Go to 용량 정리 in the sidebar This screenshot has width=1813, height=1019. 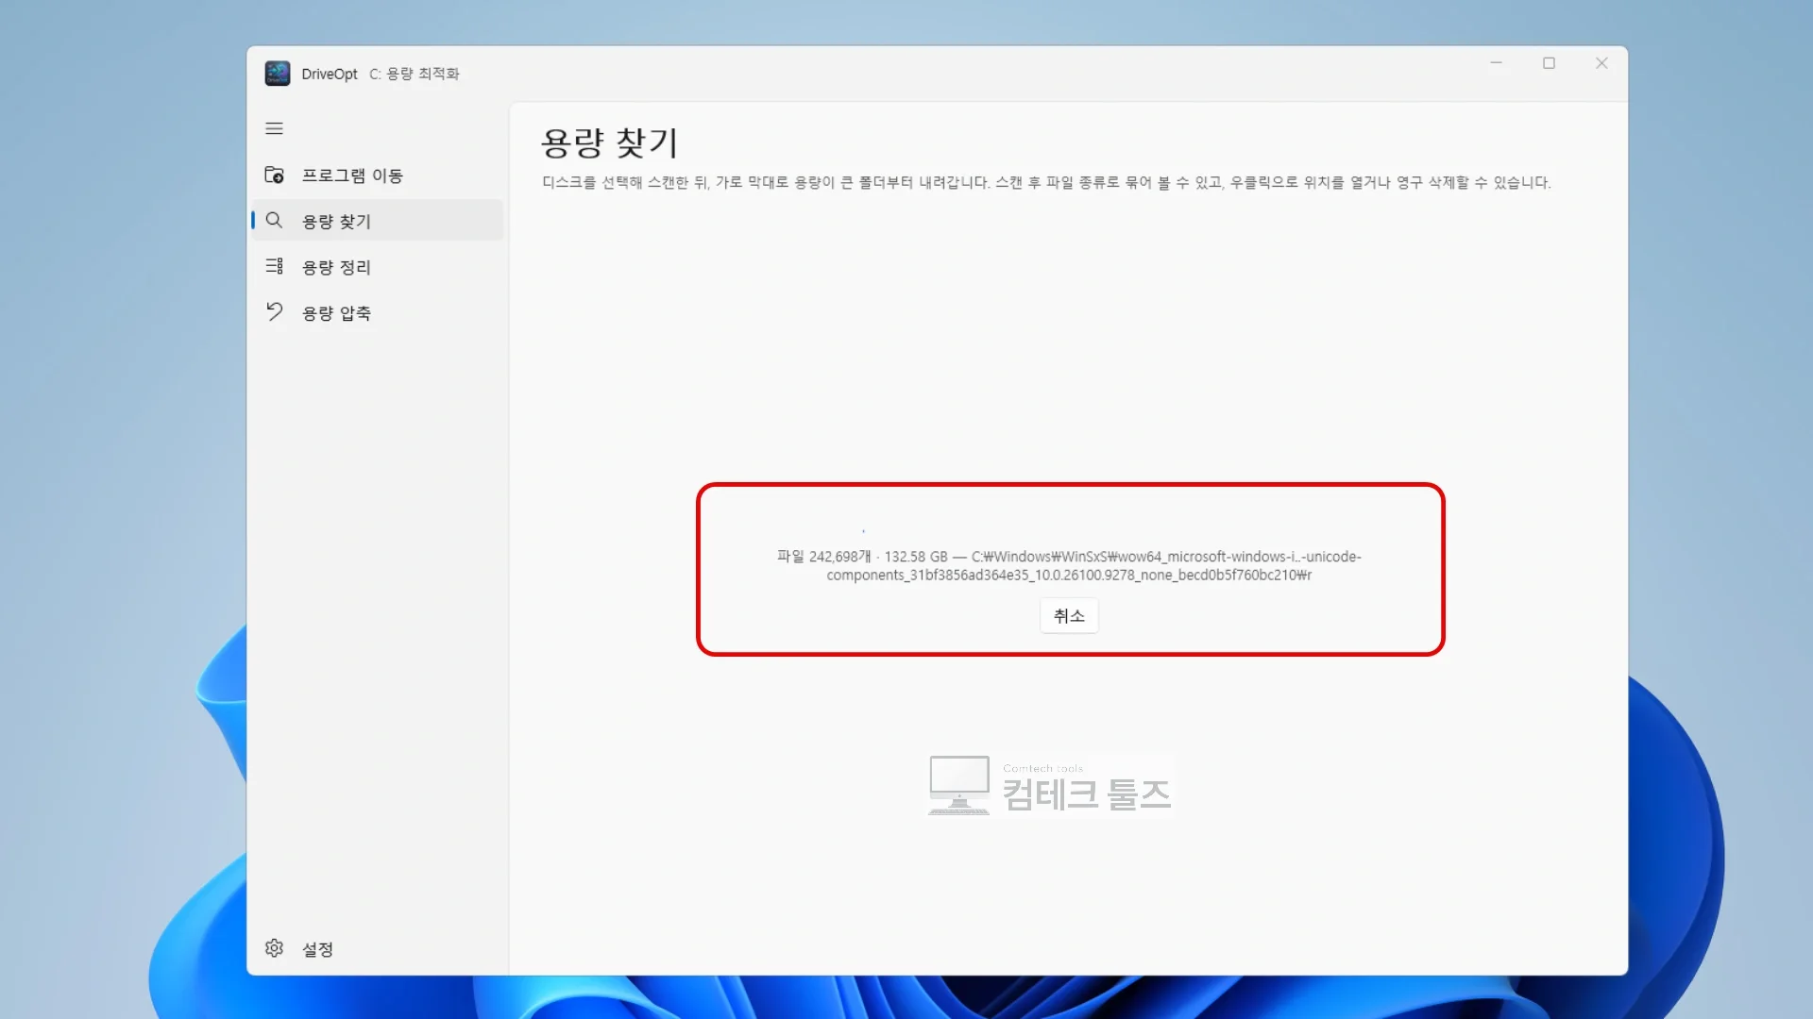pyautogui.click(x=377, y=267)
